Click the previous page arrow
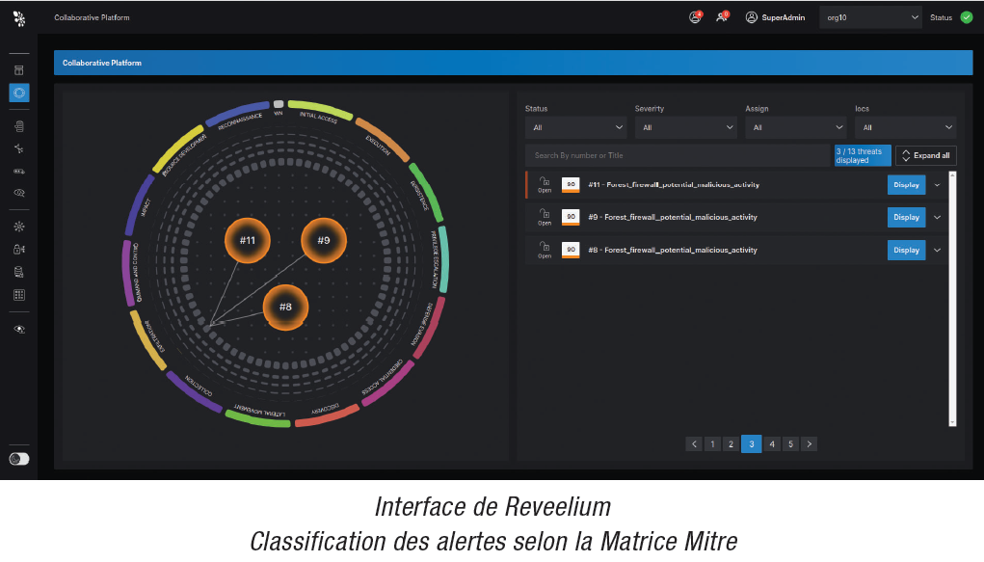 pos(694,444)
